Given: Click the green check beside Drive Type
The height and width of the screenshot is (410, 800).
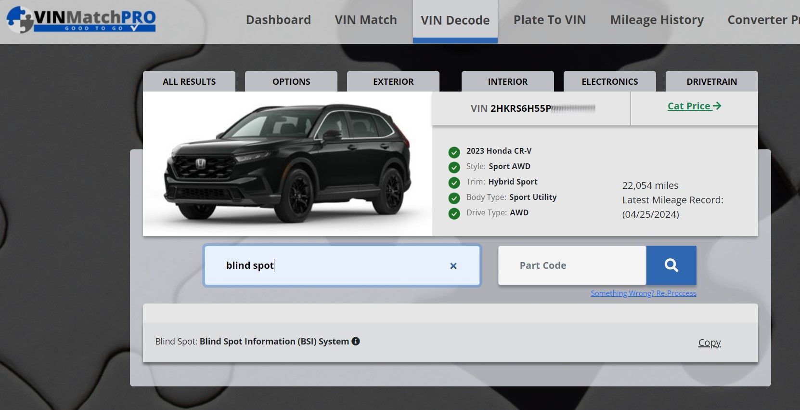Looking at the screenshot, I should tap(454, 214).
